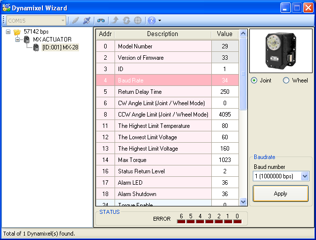Click the table scrollbar down arrow

pos(243,201)
